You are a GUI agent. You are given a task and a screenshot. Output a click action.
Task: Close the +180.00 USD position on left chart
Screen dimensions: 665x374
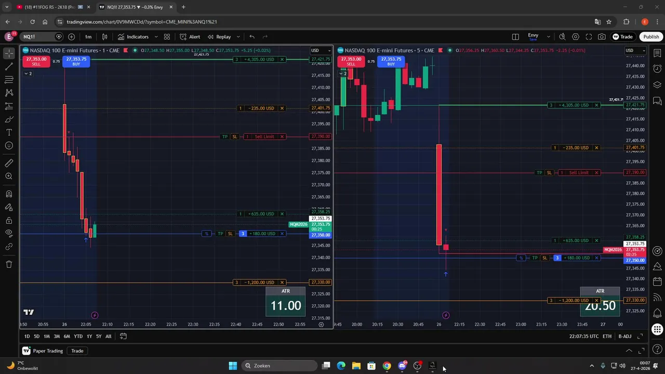click(282, 234)
